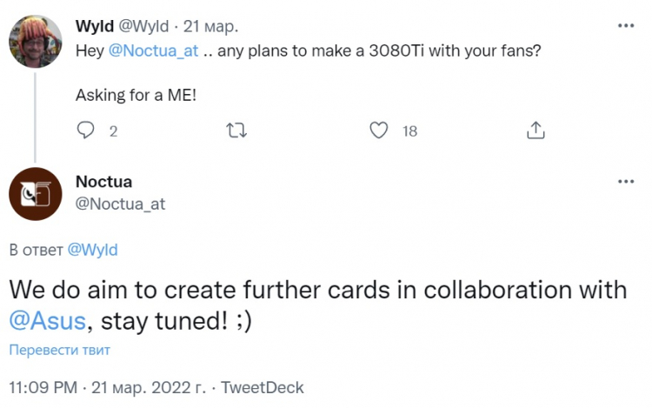This screenshot has height=408, width=652.
Task: Retweet Wyld's tweet
Action: (x=236, y=130)
